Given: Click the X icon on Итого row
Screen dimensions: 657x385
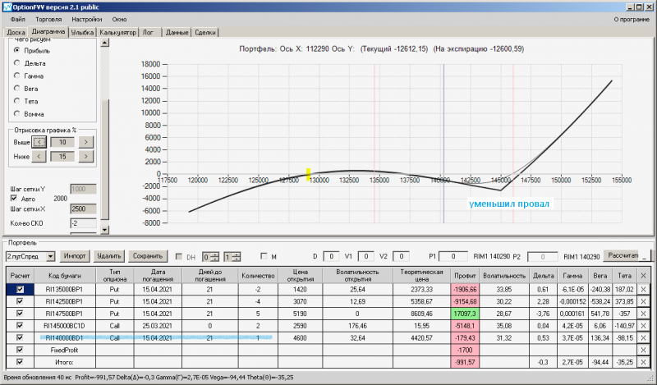Looking at the screenshot, I should (x=643, y=362).
